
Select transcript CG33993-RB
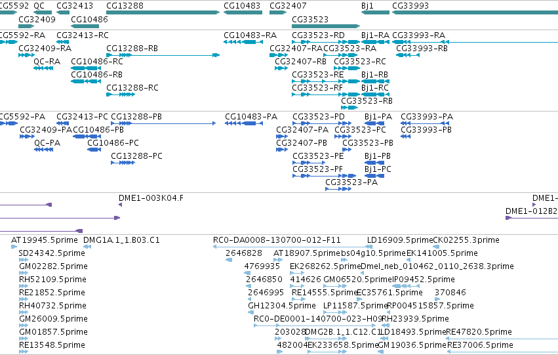[x=408, y=55]
